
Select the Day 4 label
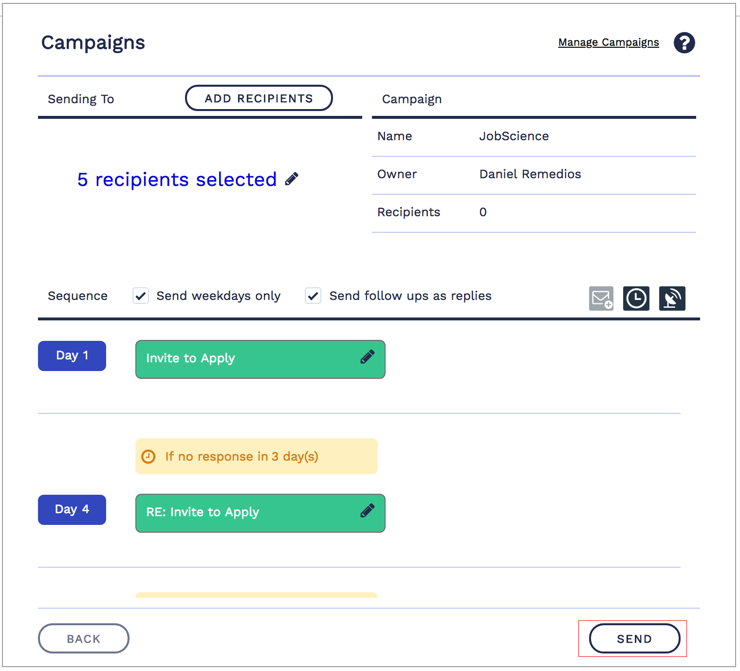(72, 510)
